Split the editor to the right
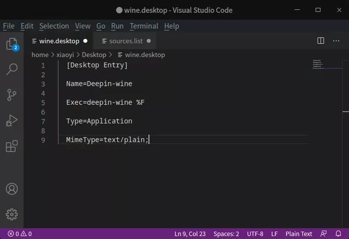Screen dimensions: 349x239 tap(321, 41)
